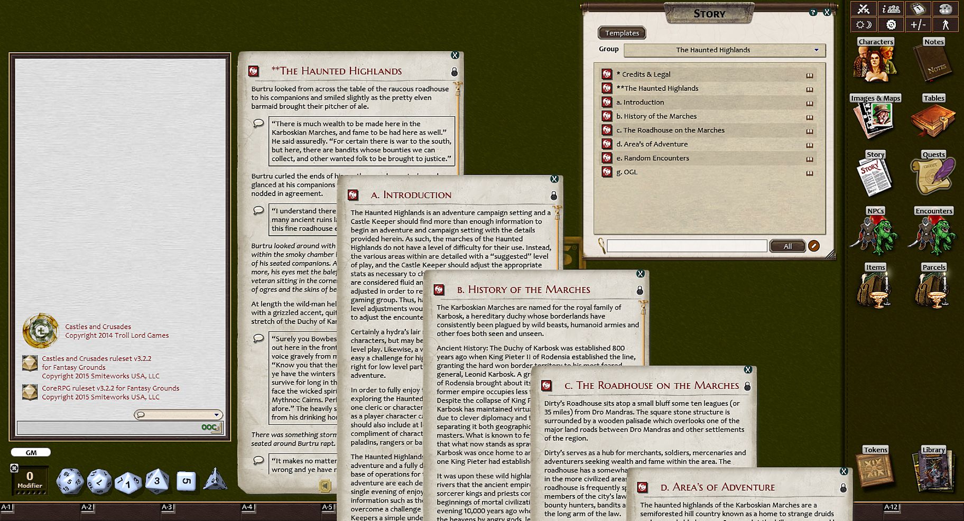Click the Castles and Crusades logo
This screenshot has width=964, height=521.
tap(40, 331)
